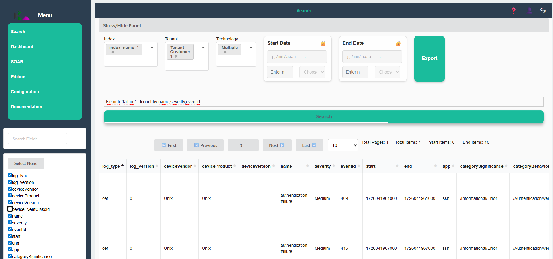Image resolution: width=553 pixels, height=259 pixels.
Task: Open the user profile icon
Action: pos(529,11)
